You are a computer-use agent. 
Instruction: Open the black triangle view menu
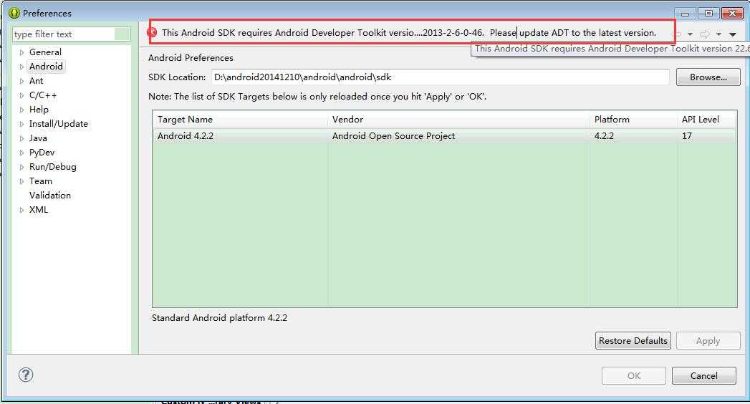732,34
